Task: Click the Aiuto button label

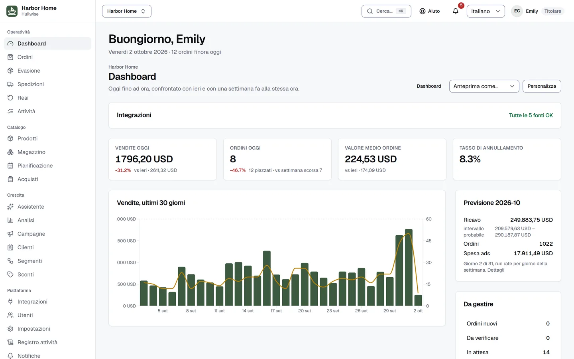Action: coord(434,11)
